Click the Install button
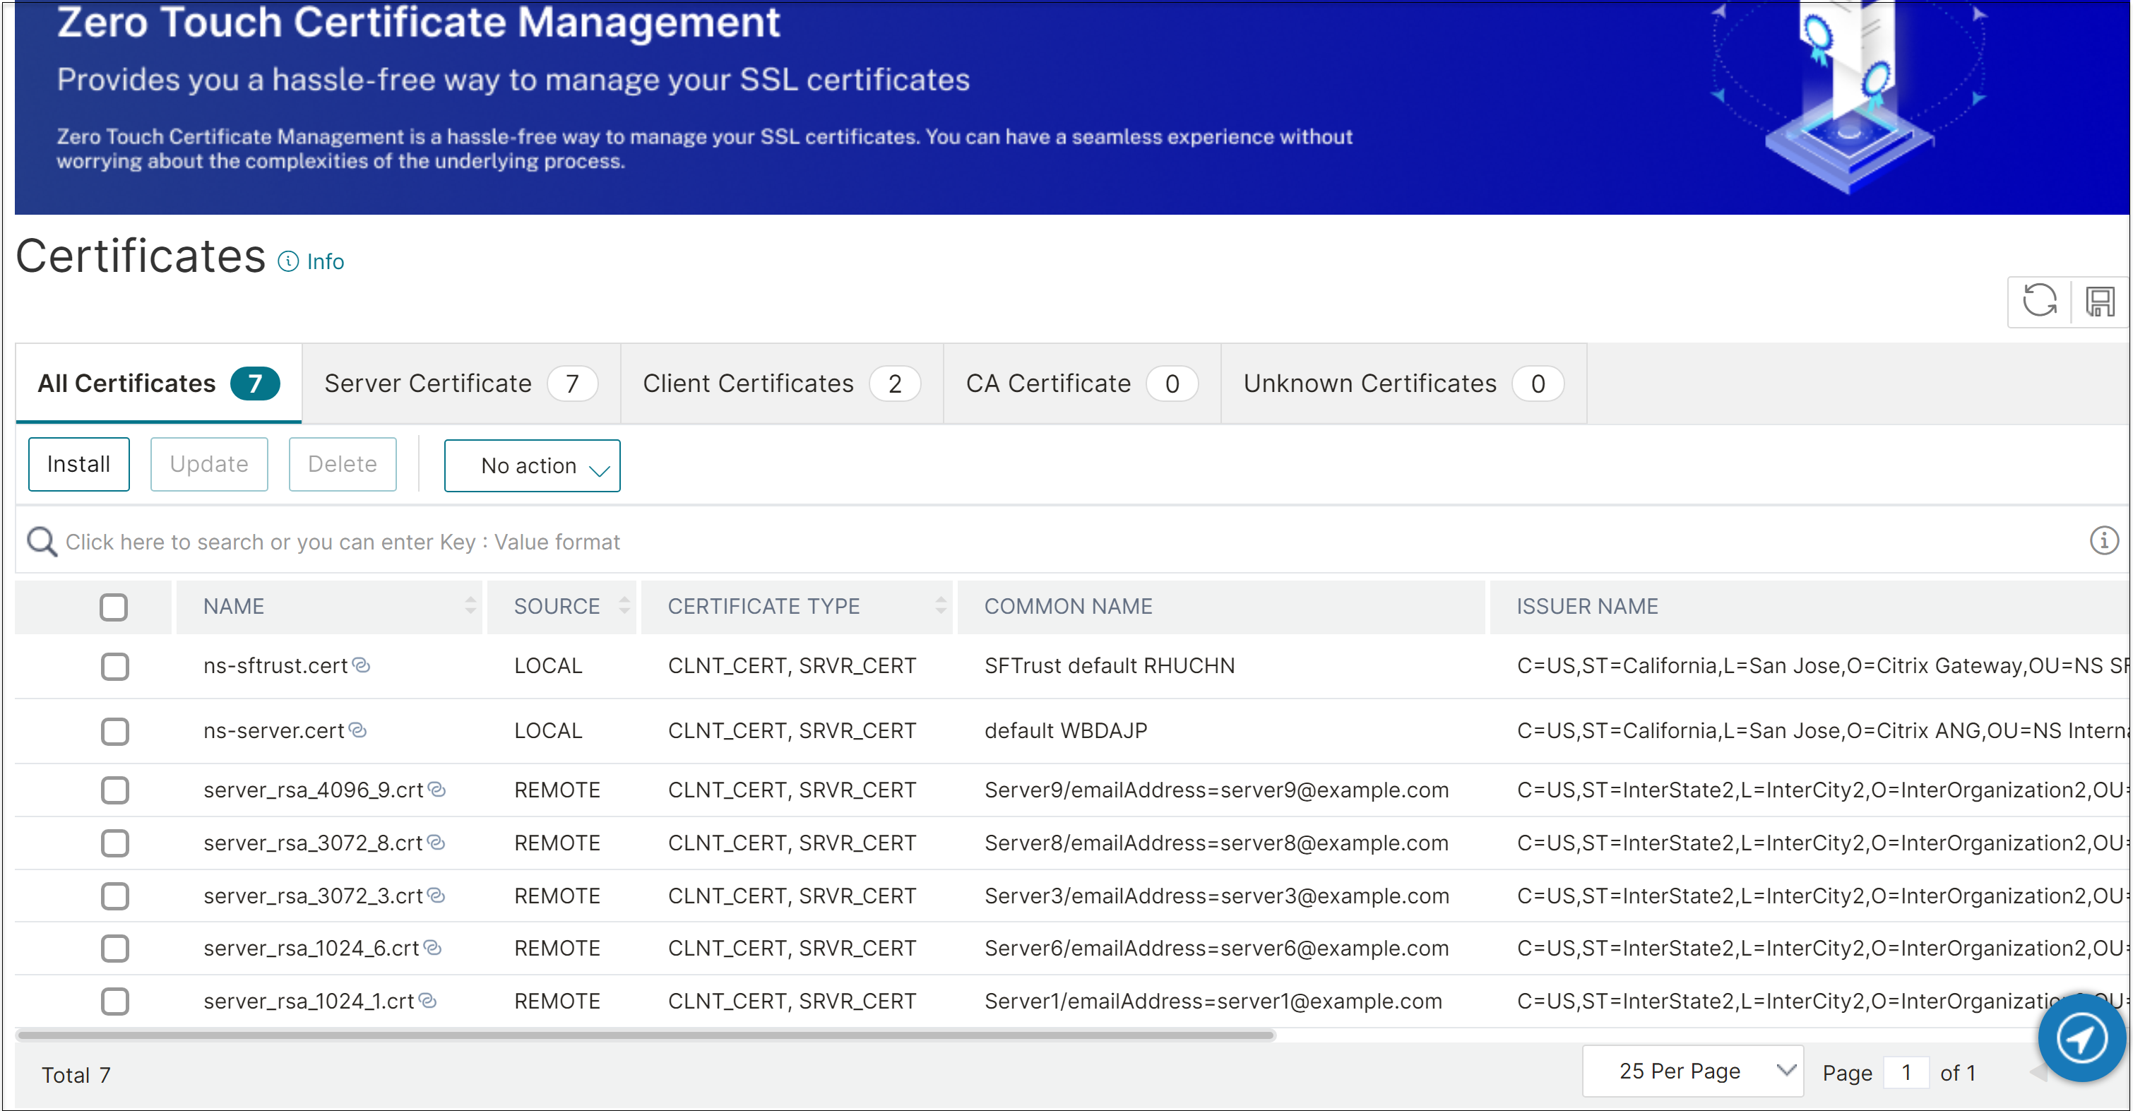Screen dimensions: 2133x1111 coord(78,465)
